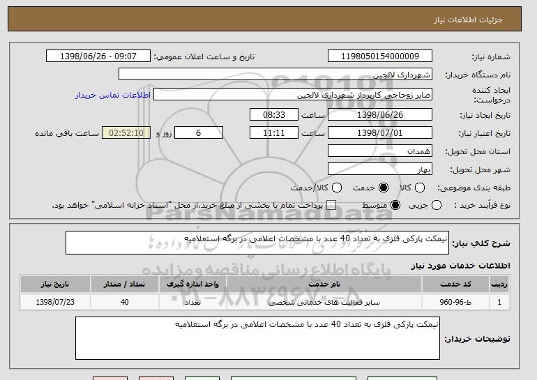Click the validity time 11:11 field
The width and height of the screenshot is (537, 380).
[274, 133]
